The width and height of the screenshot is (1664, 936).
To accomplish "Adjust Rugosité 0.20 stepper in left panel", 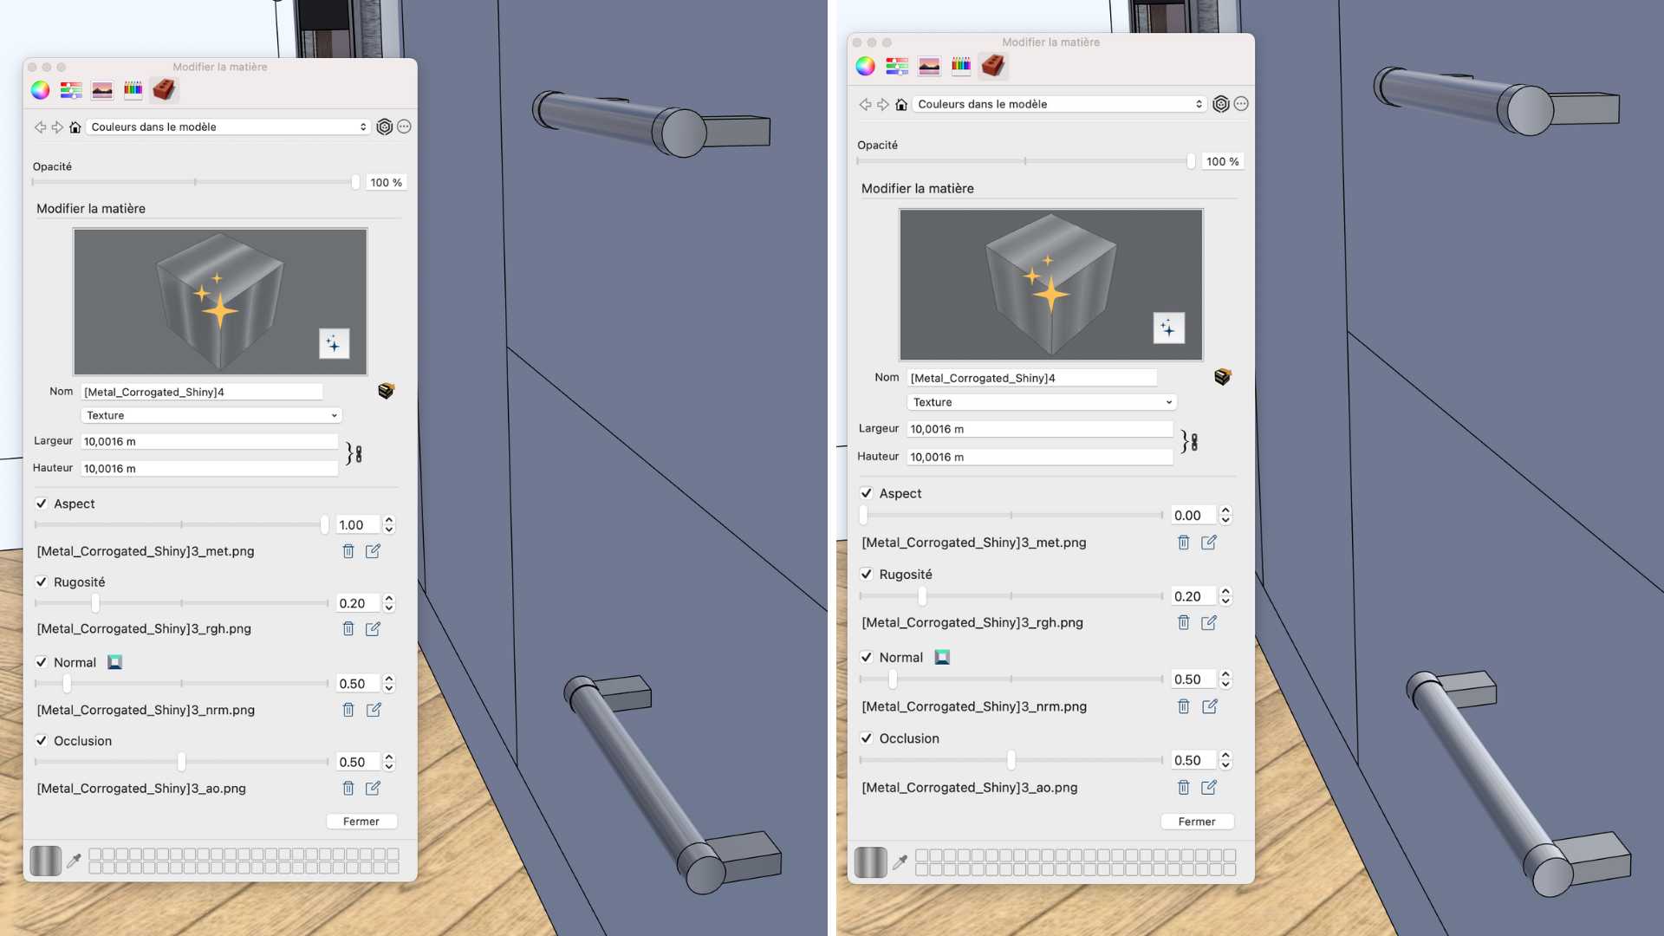I will pos(389,603).
